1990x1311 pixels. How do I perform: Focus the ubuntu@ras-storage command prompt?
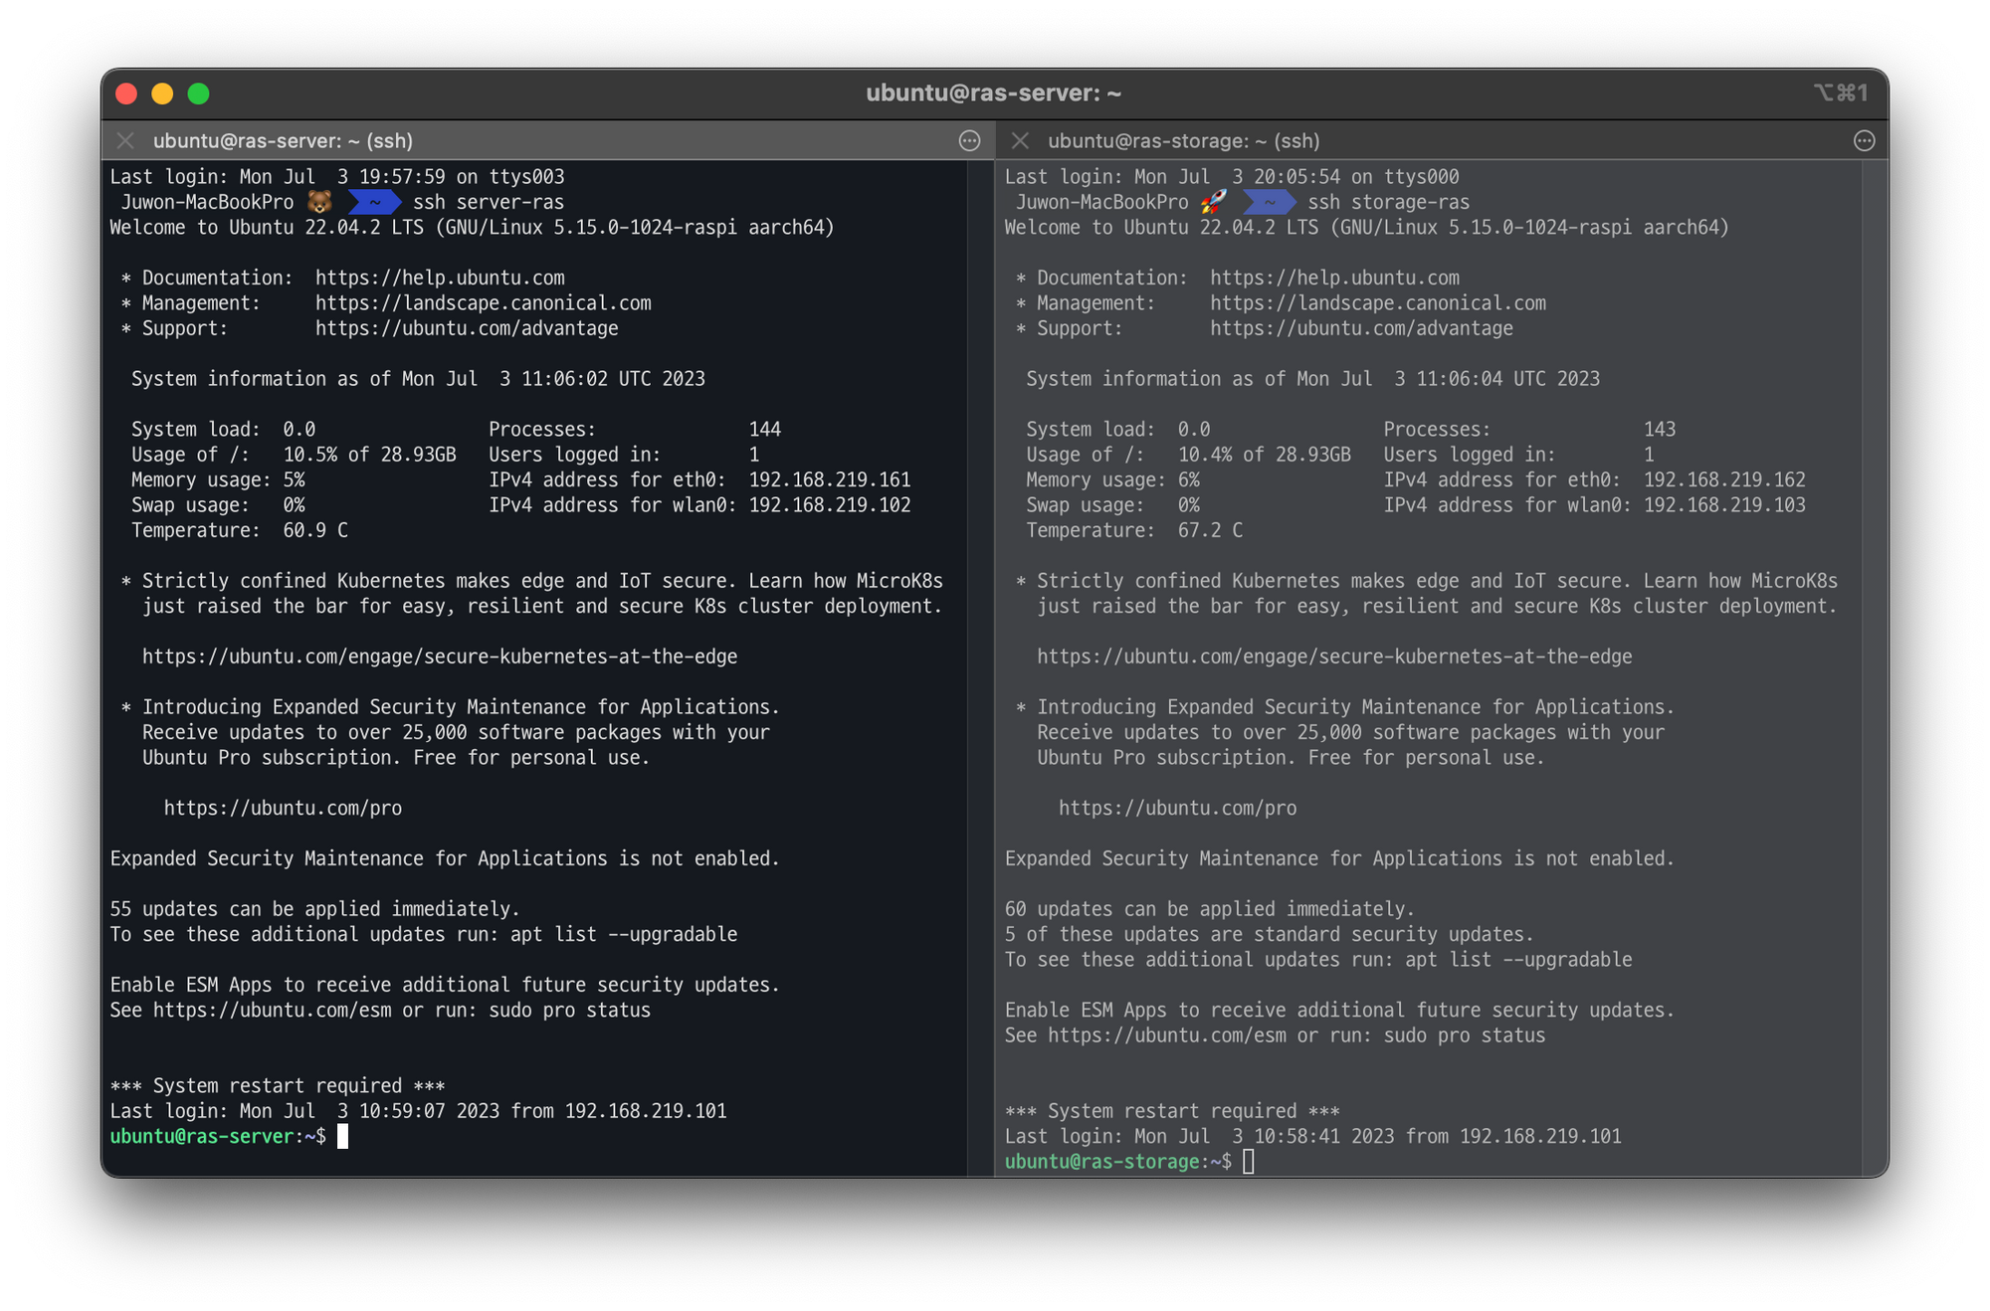tap(1249, 1162)
